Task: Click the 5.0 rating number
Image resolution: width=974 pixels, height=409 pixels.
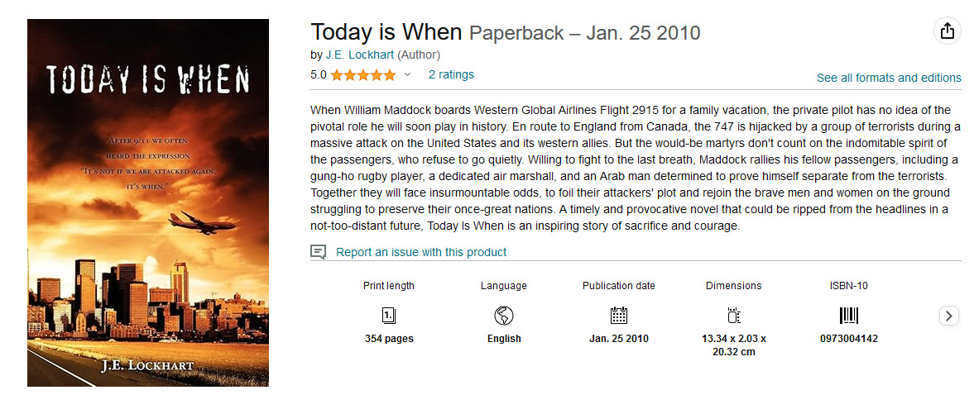Action: (x=319, y=75)
